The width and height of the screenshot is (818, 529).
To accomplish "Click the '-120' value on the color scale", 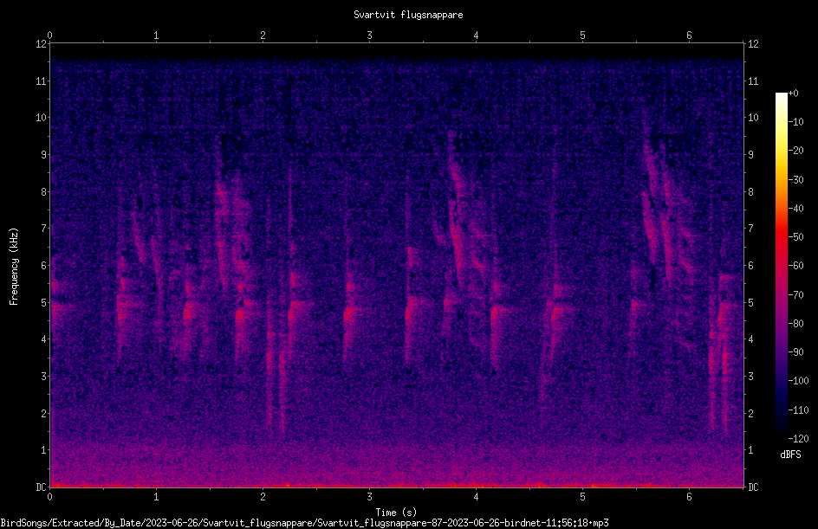I will click(799, 438).
